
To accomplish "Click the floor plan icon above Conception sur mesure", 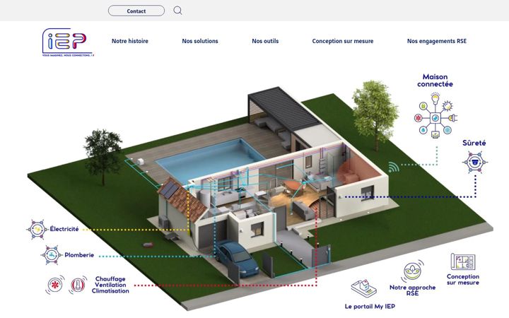I will click(463, 261).
